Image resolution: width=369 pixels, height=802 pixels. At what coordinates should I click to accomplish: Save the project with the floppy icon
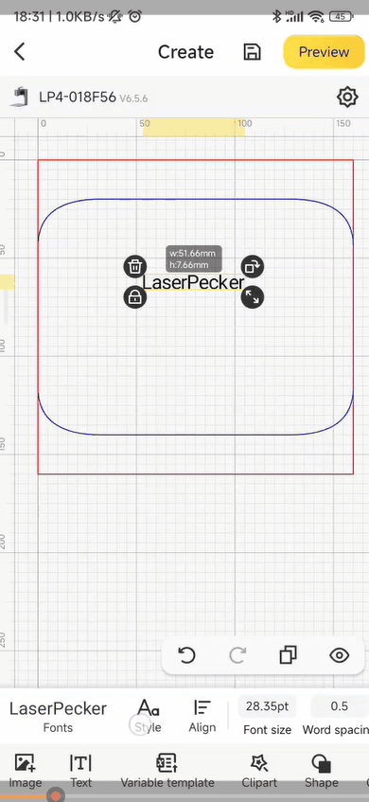click(x=252, y=52)
